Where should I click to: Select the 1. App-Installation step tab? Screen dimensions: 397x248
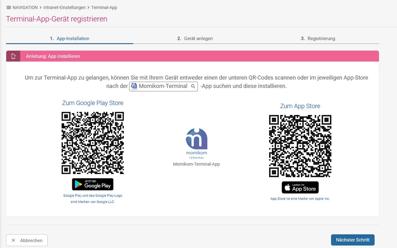[x=69, y=39]
